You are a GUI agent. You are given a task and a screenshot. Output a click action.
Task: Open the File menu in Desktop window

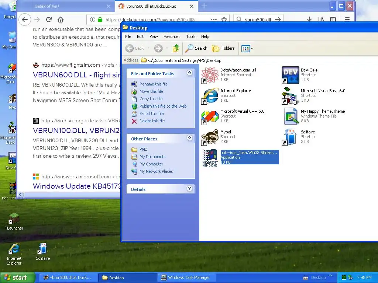pyautogui.click(x=128, y=36)
